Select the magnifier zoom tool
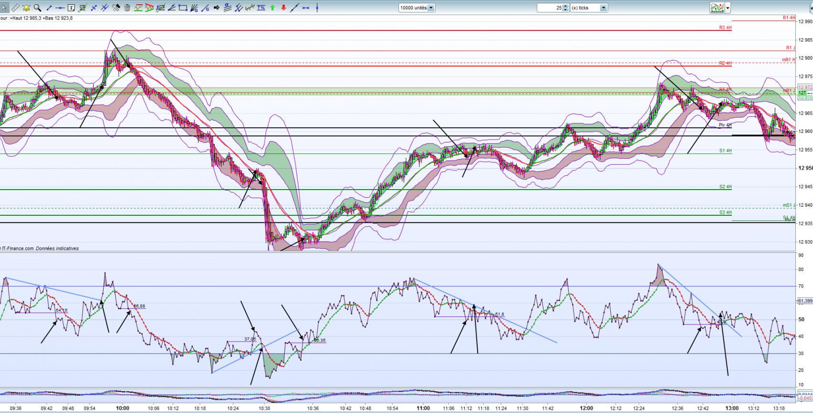 click(x=37, y=8)
